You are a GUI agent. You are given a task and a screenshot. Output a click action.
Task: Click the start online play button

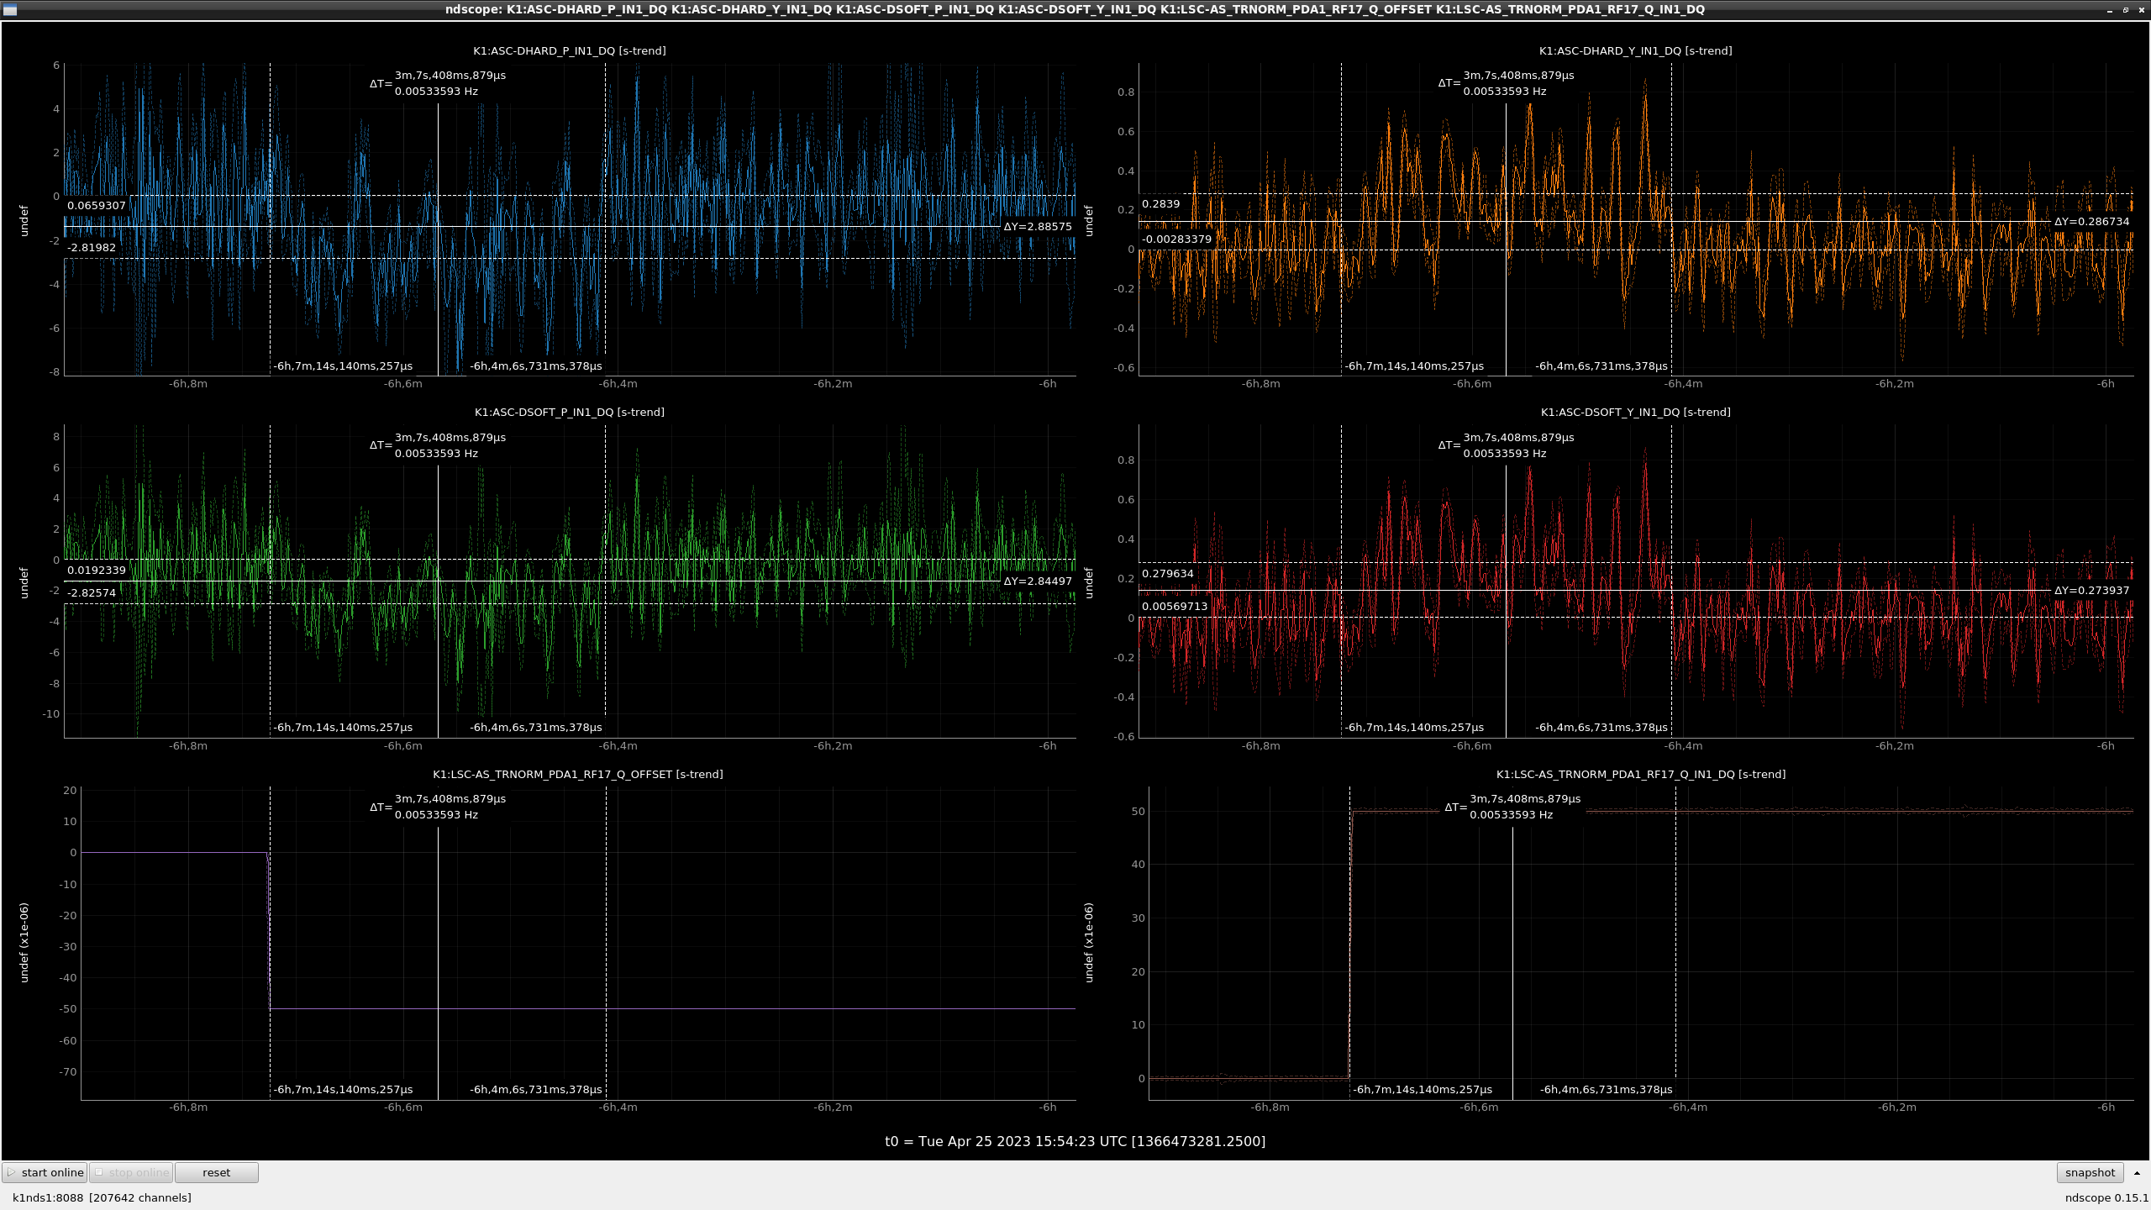tap(45, 1172)
